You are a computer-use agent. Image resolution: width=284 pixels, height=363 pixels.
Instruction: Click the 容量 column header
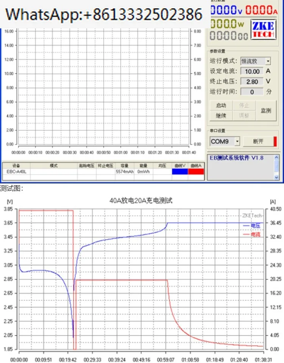pos(125,166)
